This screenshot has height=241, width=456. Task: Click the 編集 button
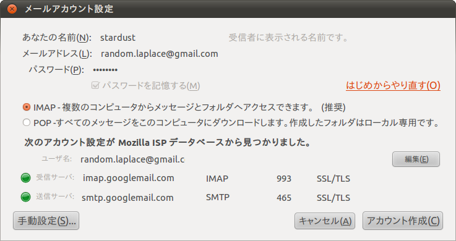[416, 159]
